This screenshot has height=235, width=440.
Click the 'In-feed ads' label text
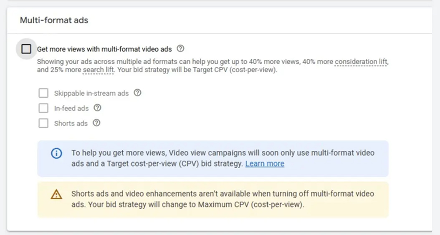click(71, 109)
